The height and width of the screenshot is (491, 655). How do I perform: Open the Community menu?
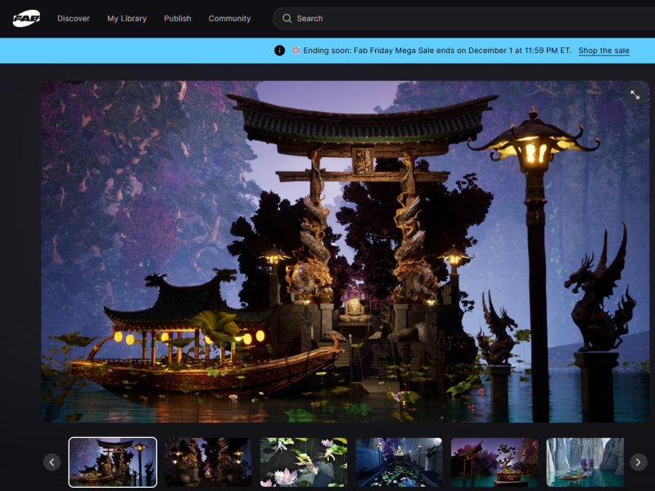coord(229,18)
